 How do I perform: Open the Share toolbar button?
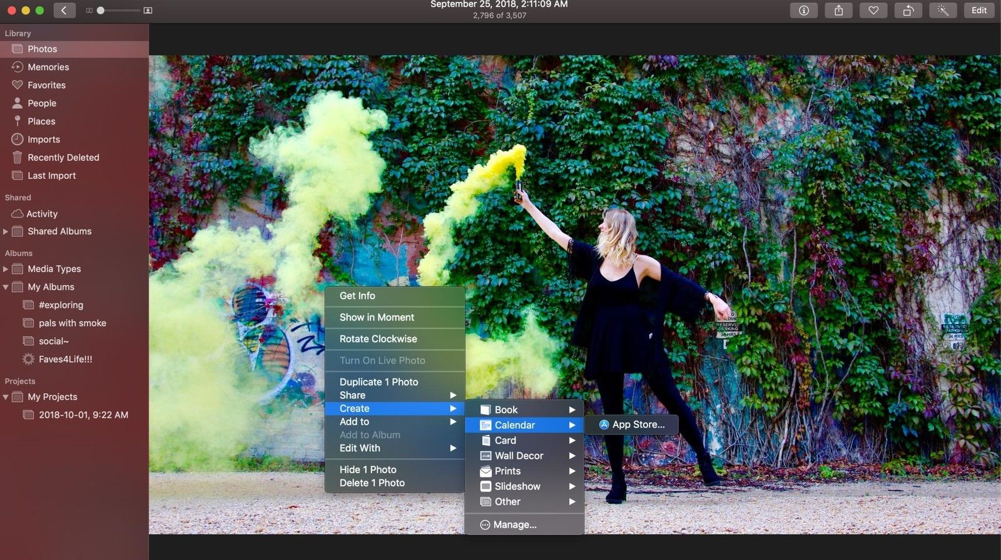(838, 11)
